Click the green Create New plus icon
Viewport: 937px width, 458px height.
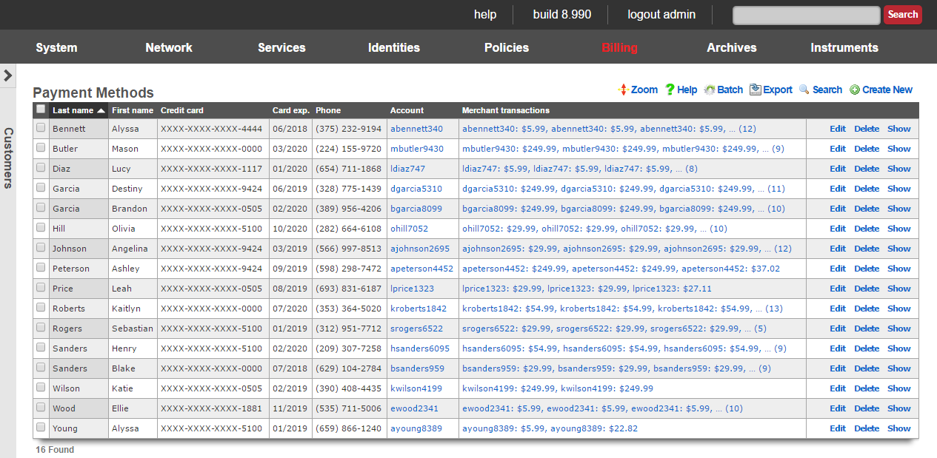pos(855,90)
